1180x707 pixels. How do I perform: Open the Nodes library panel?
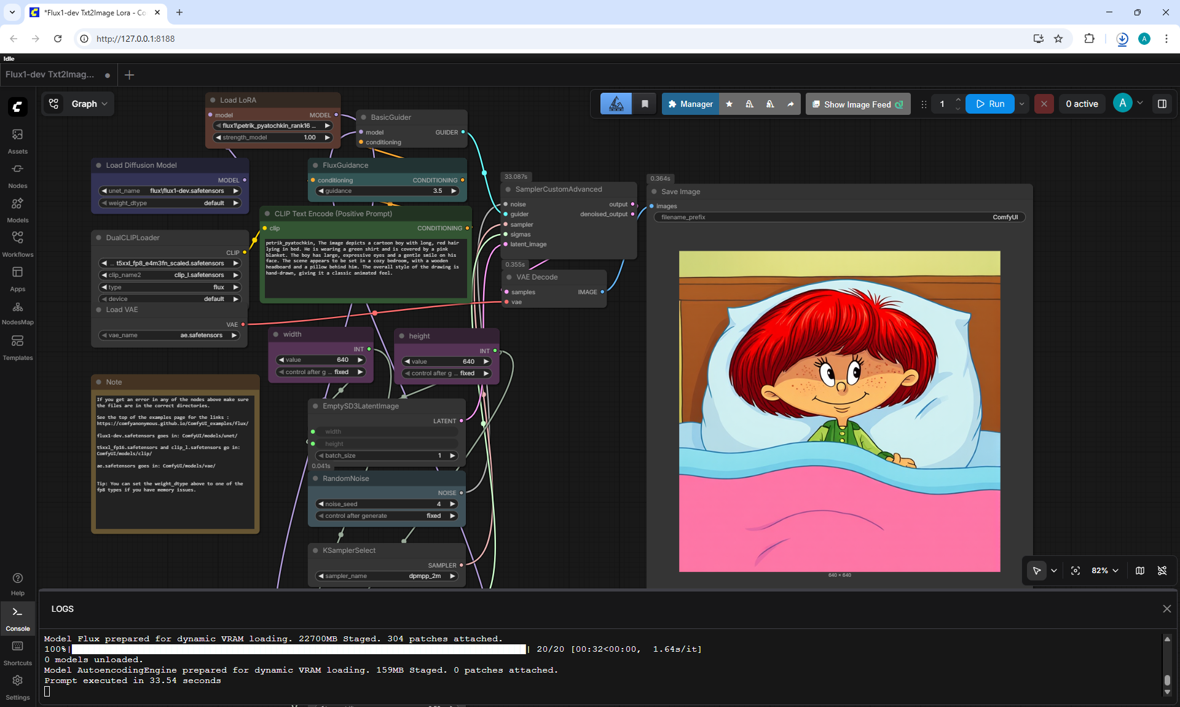click(17, 175)
